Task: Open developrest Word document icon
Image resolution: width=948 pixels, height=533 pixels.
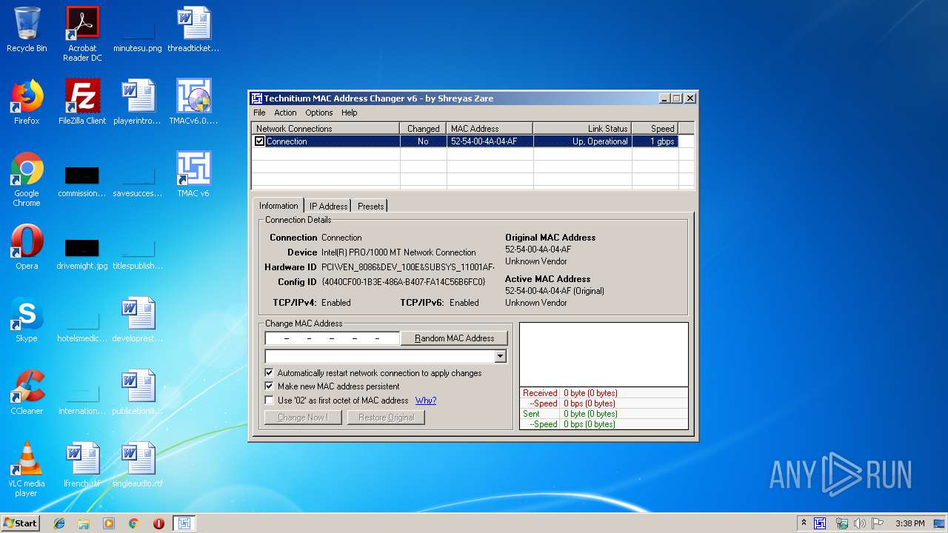Action: coord(138,320)
